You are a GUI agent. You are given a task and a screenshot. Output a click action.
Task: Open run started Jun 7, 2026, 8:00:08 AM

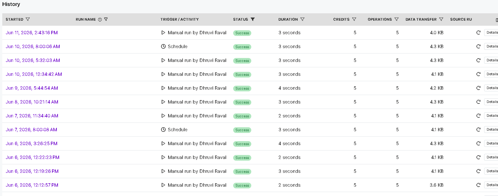tap(31, 130)
